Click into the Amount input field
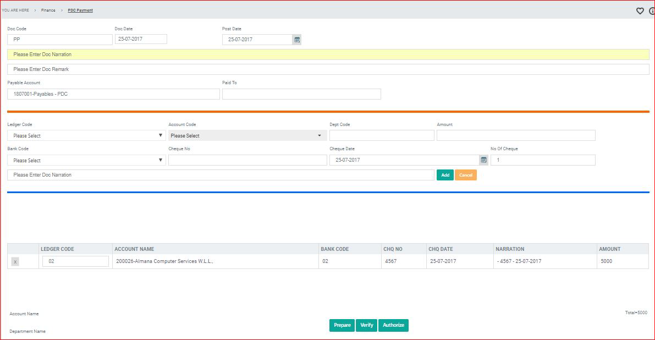 (x=515, y=136)
